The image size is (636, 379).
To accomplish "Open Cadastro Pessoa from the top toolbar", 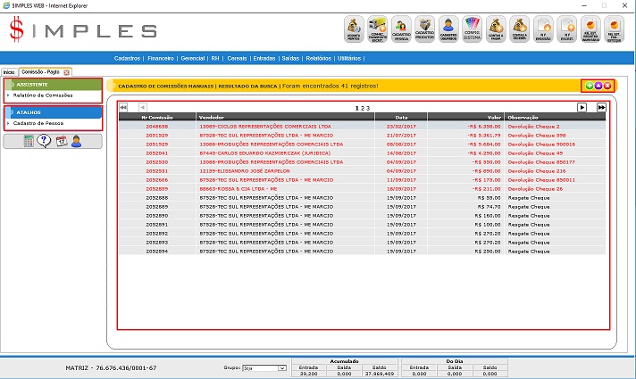I will (x=402, y=29).
